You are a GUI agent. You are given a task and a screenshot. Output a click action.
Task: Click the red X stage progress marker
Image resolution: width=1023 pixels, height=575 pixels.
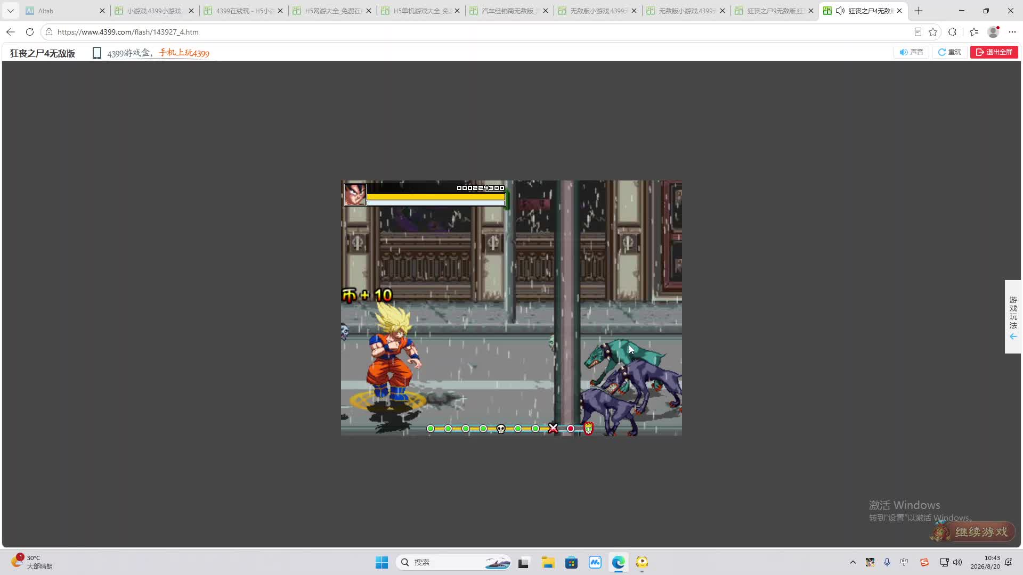[553, 428]
